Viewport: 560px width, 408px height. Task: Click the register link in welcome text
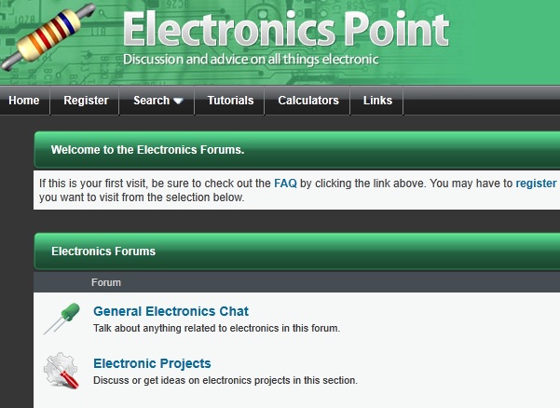coord(536,184)
